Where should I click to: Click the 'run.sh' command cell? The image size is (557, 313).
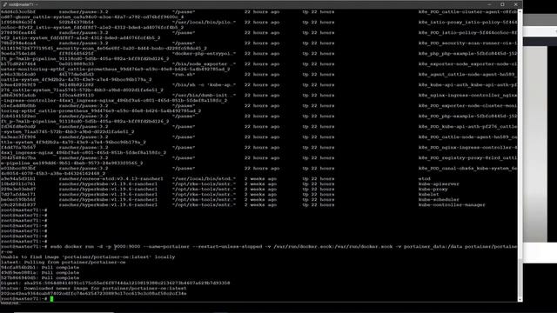point(184,75)
